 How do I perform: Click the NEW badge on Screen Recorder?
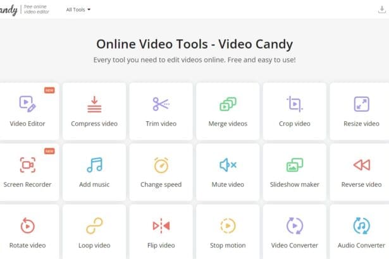[49, 151]
